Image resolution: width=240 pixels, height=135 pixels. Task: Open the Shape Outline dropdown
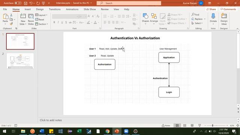pos(177,19)
